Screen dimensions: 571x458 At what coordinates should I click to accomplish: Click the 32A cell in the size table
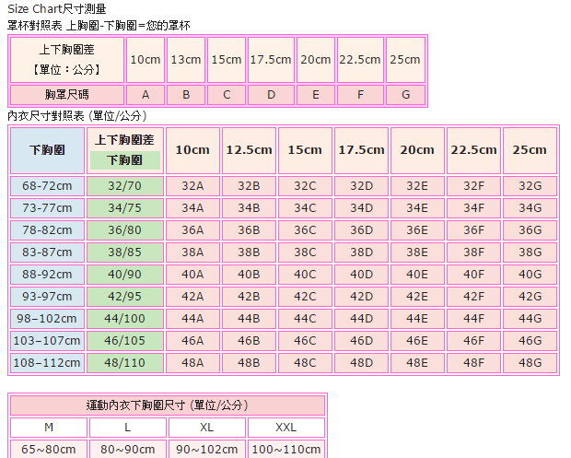192,186
